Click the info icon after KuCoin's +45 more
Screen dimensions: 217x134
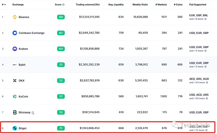207,98
